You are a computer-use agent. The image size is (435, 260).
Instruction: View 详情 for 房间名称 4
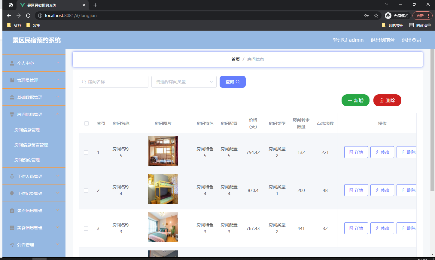coord(356,190)
